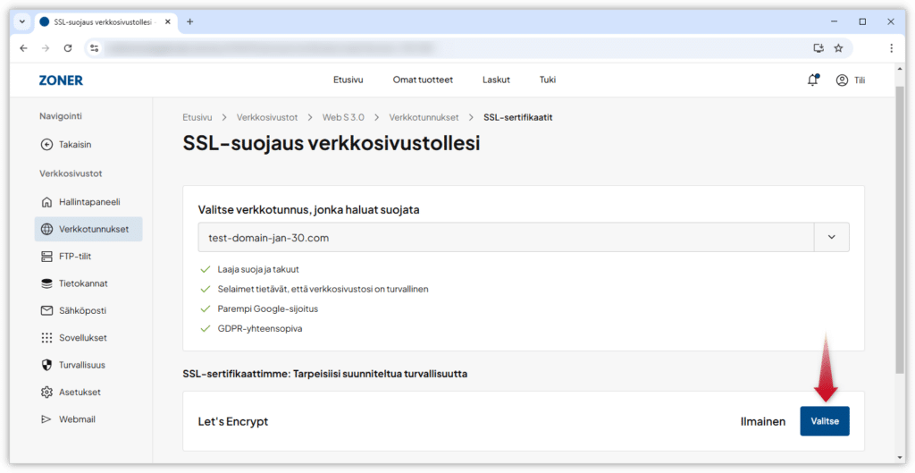Select FTP-tilit in the sidebar

pos(75,257)
